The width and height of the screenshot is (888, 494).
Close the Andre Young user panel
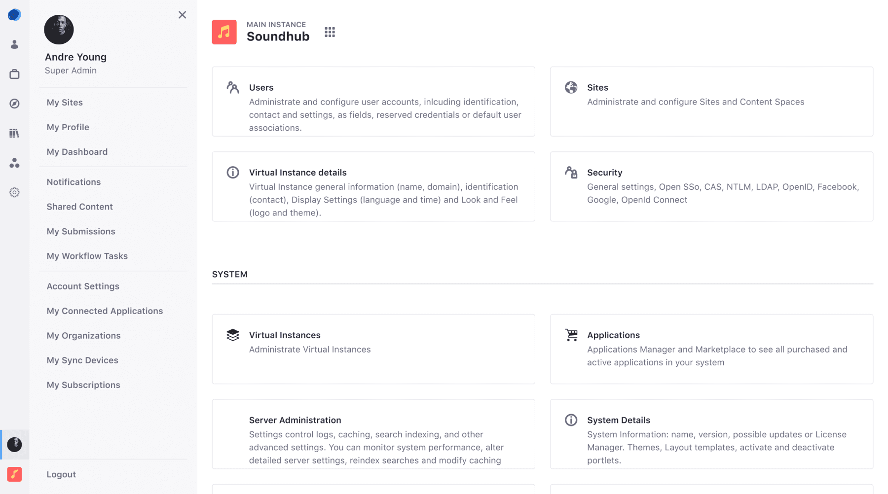[182, 15]
